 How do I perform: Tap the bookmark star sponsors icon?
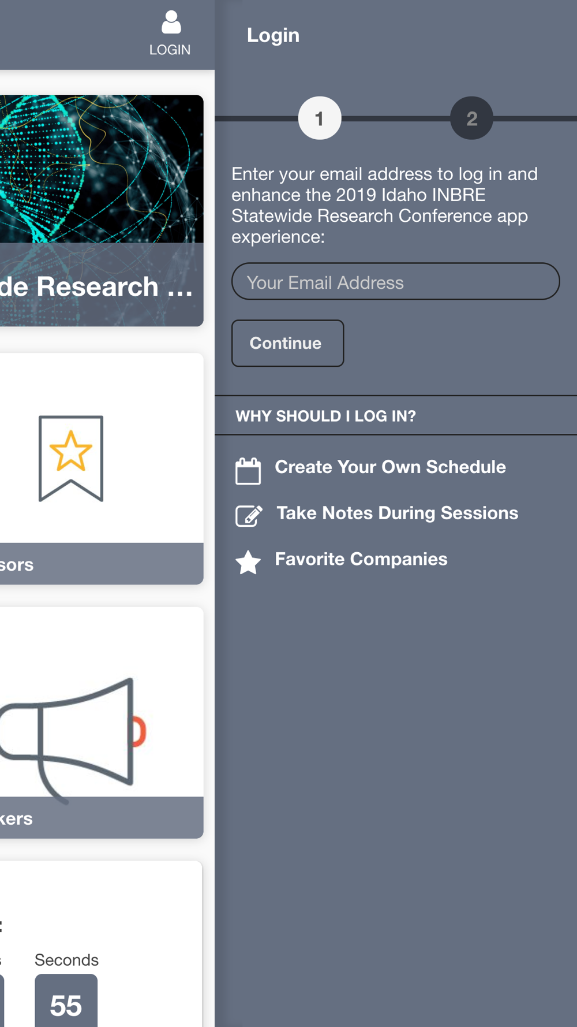tap(71, 458)
